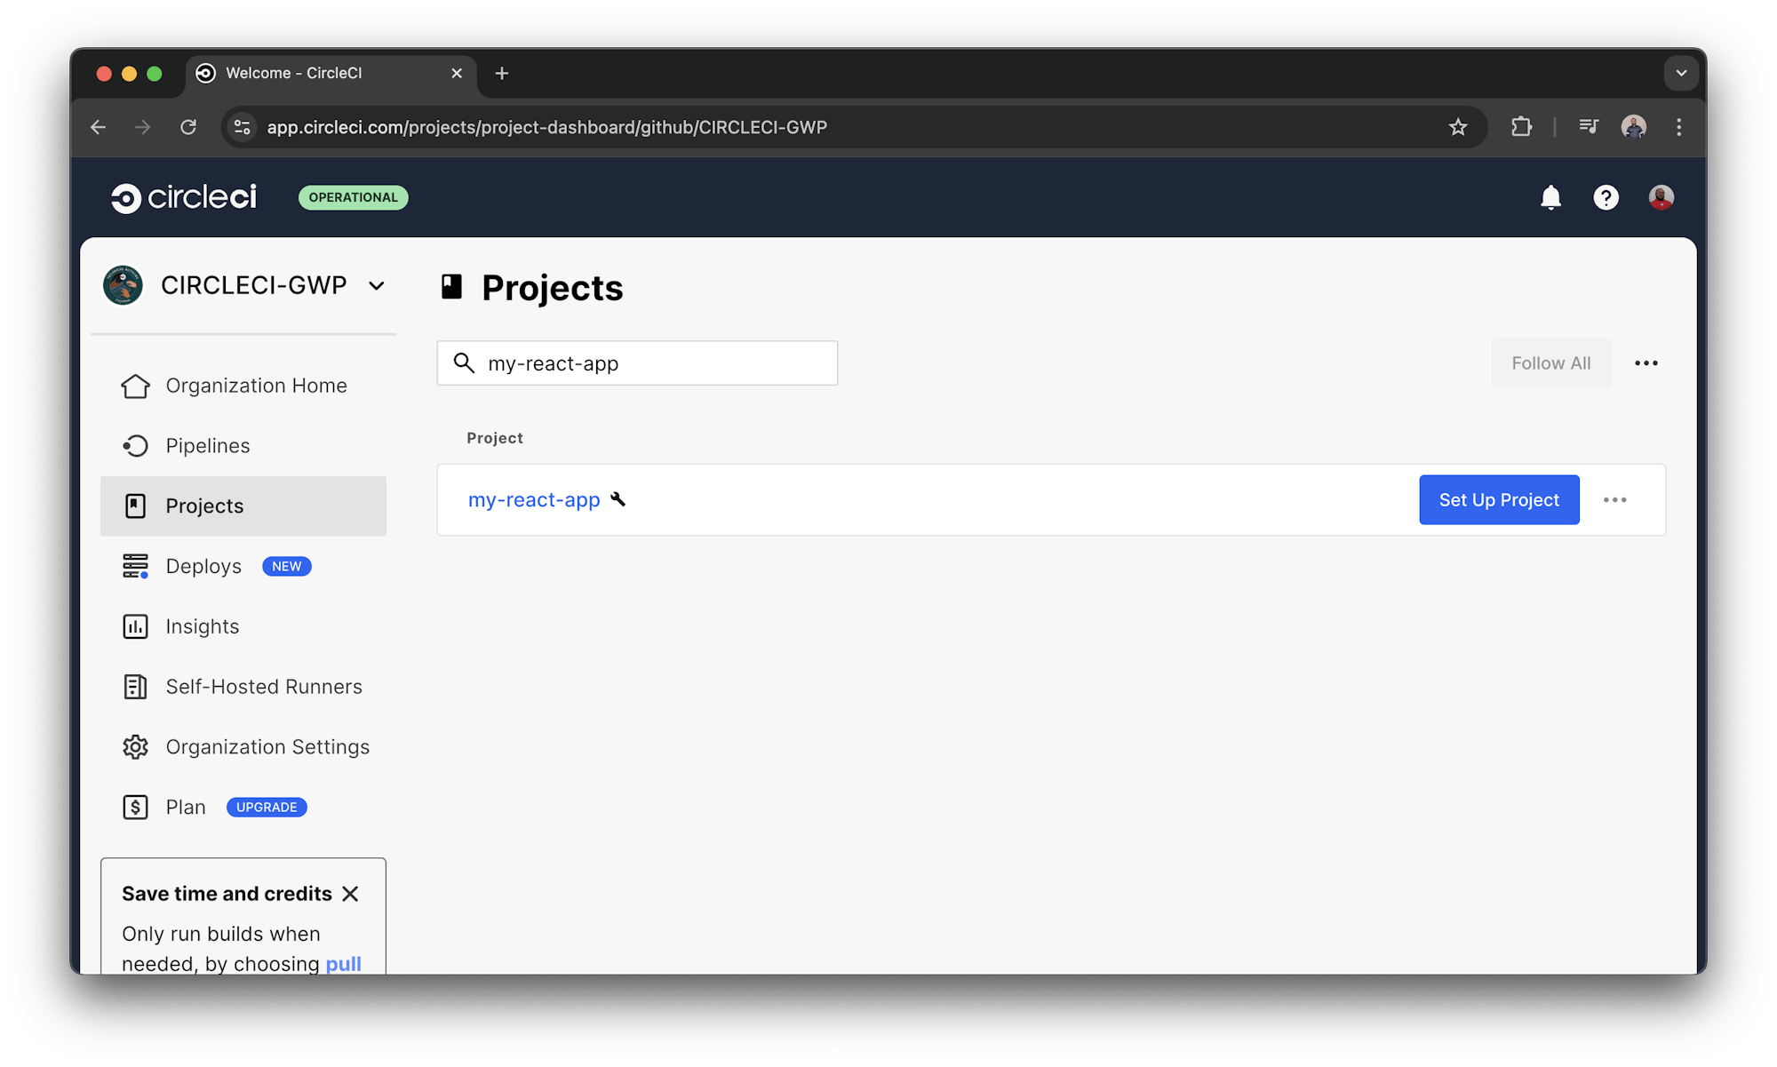Viewport: 1777px width, 1067px height.
Task: Select the Deploys NEW badge
Action: 286,566
